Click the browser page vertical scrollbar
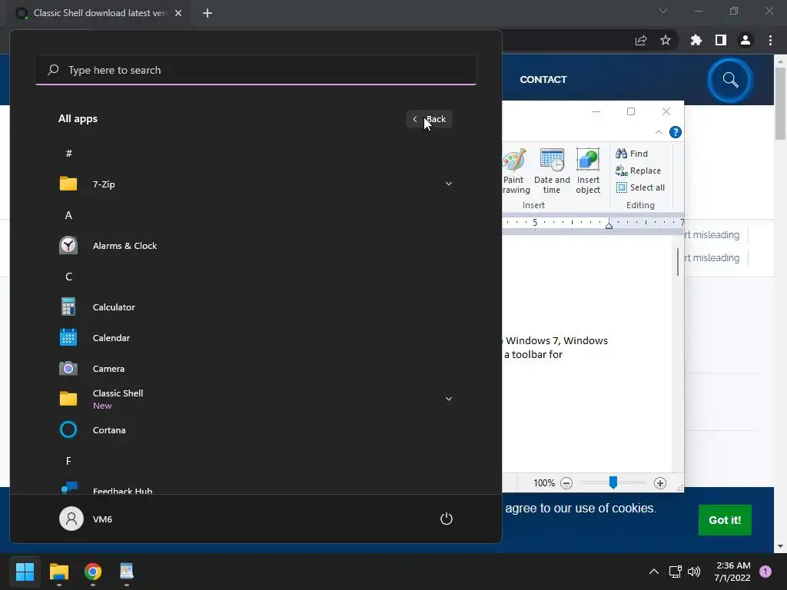 click(780, 104)
